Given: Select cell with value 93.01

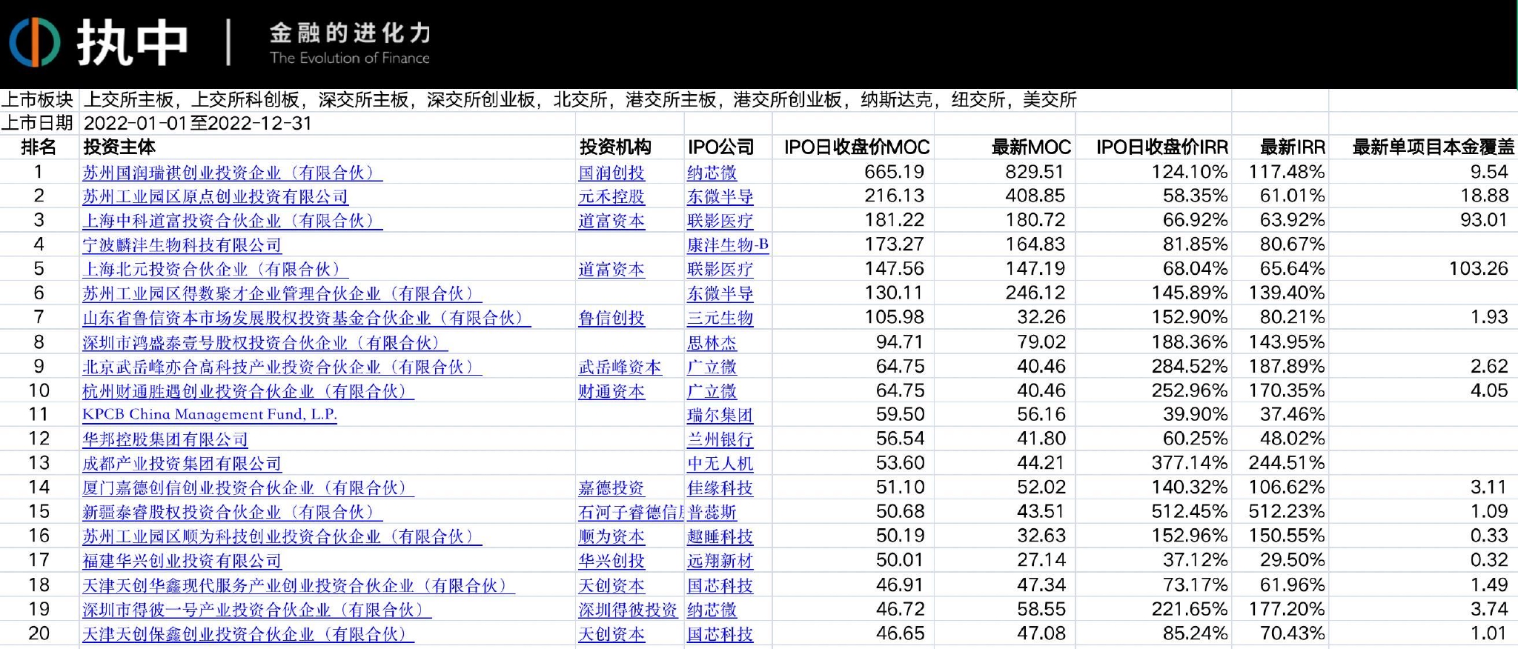Looking at the screenshot, I should [x=1483, y=220].
